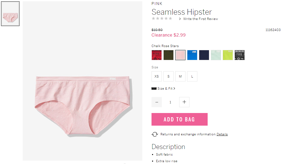Click the plus quantity increase button
This screenshot has width=283, height=164.
tap(184, 102)
